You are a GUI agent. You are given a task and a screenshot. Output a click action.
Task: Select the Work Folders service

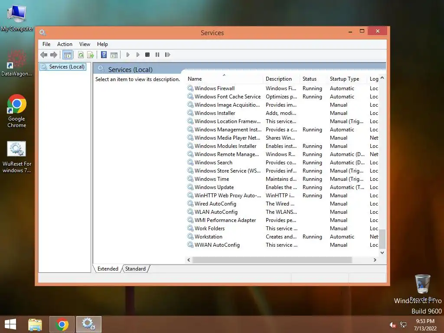pos(282,228)
